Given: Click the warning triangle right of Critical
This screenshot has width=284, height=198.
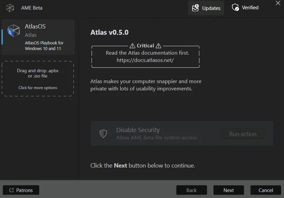Looking at the screenshot, I should pyautogui.click(x=159, y=46).
